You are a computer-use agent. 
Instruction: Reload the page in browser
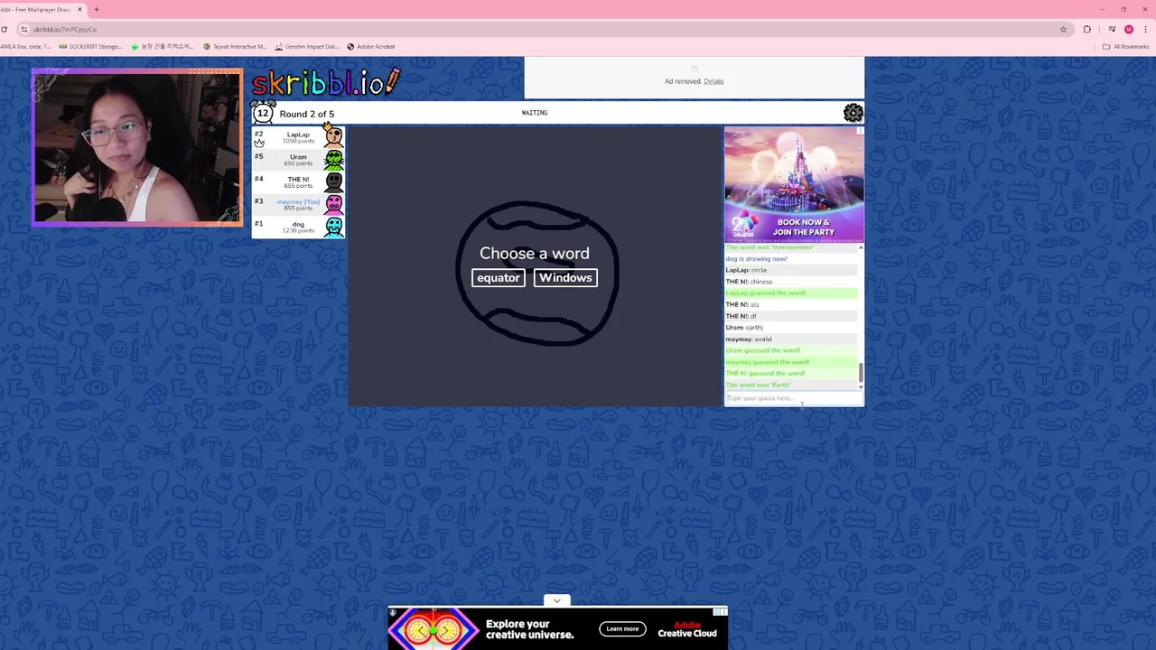pos(5,29)
